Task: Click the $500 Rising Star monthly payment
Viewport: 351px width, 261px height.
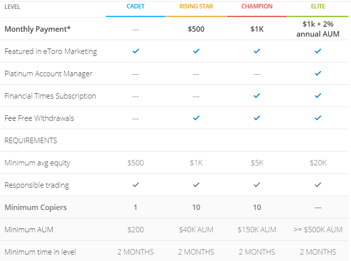Action: tap(196, 29)
